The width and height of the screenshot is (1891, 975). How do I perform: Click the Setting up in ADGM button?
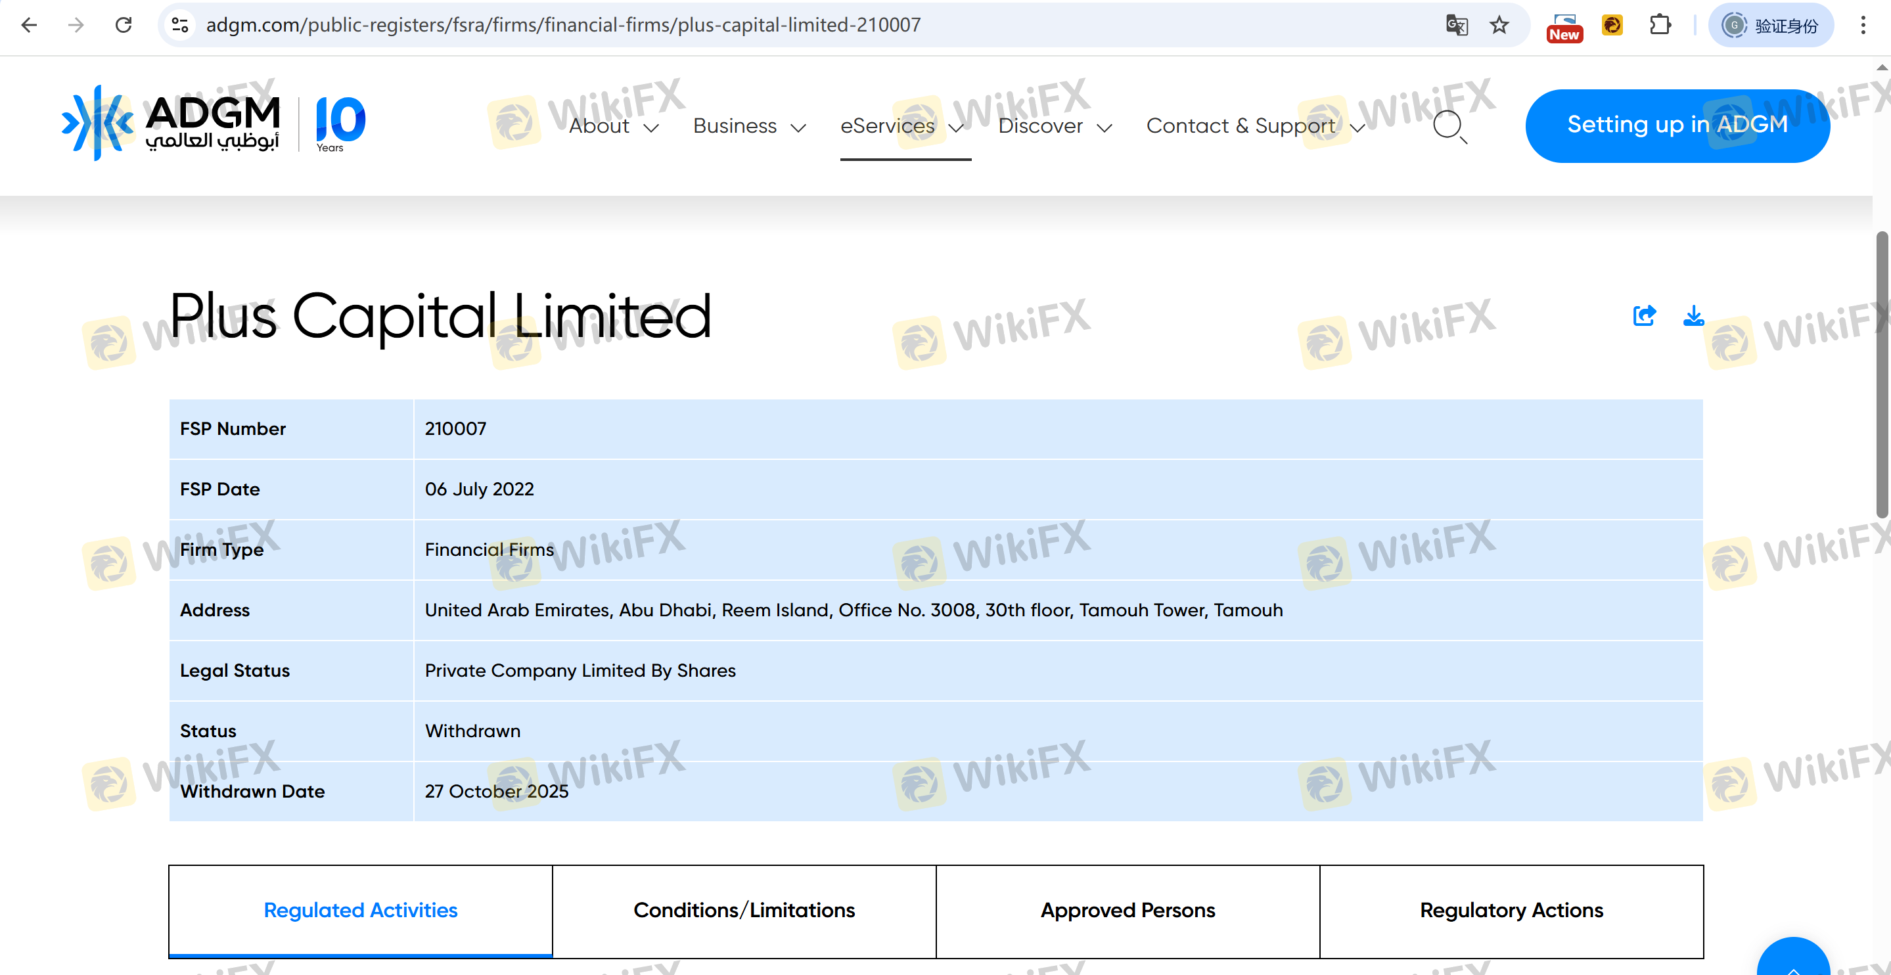click(x=1677, y=125)
